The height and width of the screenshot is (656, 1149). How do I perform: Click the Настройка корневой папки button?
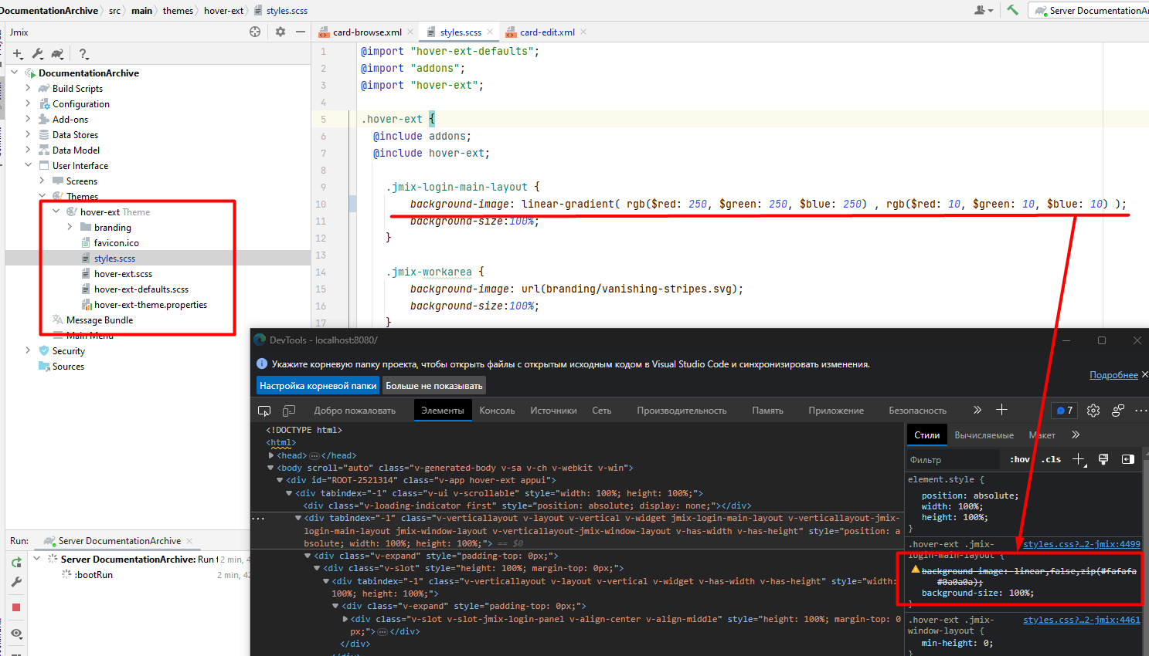pos(318,385)
